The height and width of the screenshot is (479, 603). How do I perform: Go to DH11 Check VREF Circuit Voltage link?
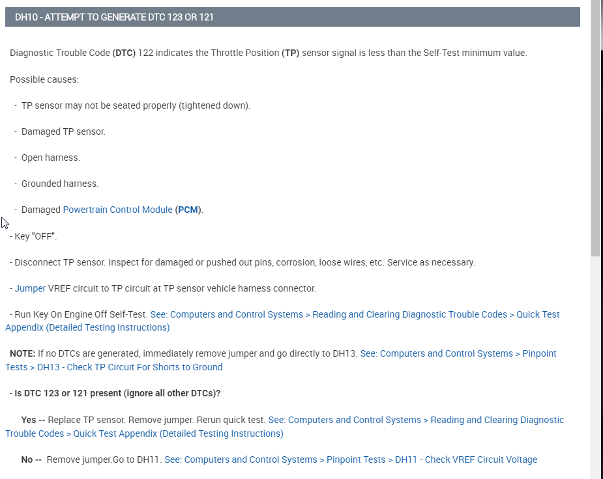351,460
